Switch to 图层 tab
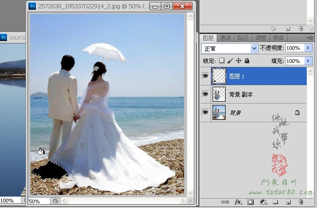 [x=208, y=38]
